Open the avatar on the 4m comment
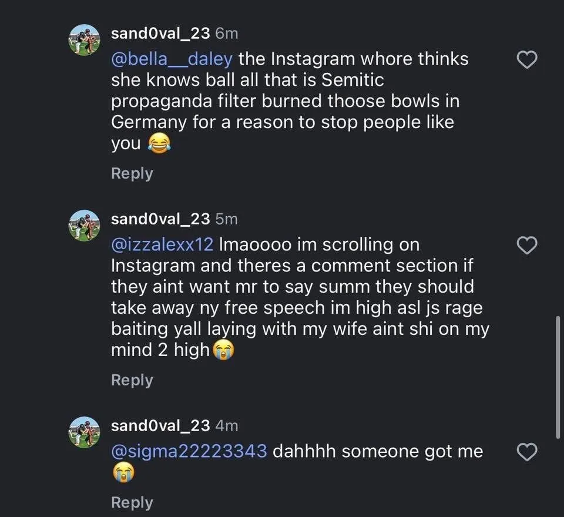564x517 pixels. [x=85, y=432]
